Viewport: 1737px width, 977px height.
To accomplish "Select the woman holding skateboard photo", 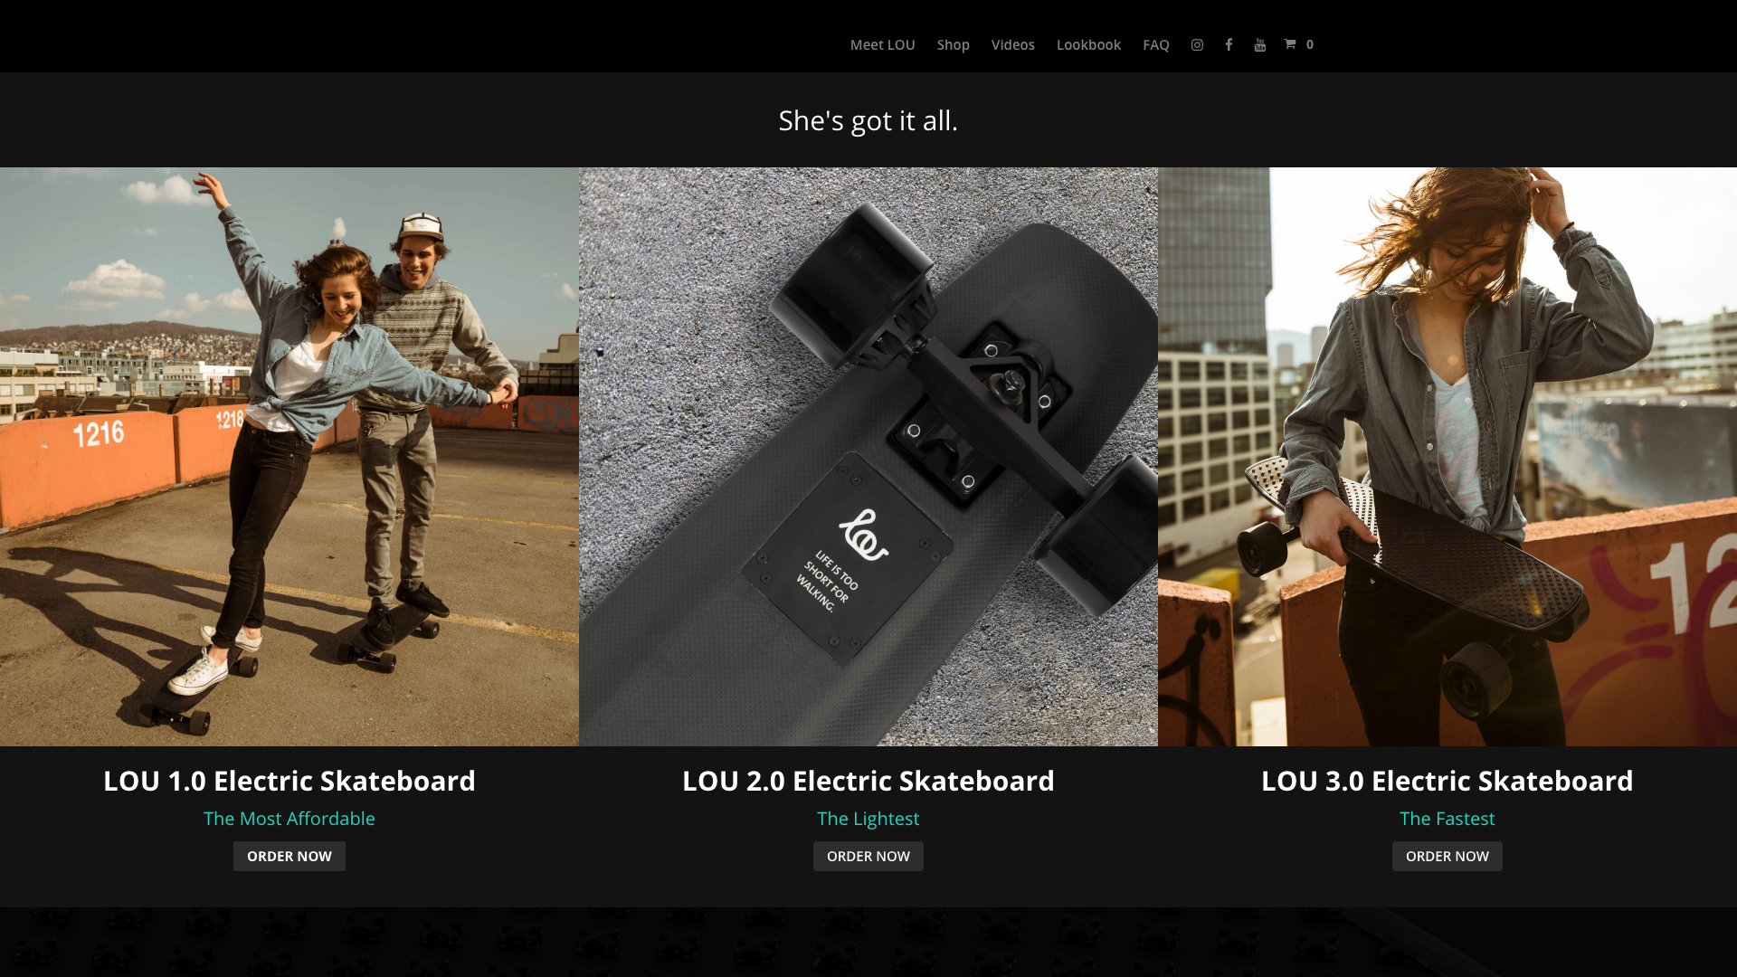I will pos(1447,457).
